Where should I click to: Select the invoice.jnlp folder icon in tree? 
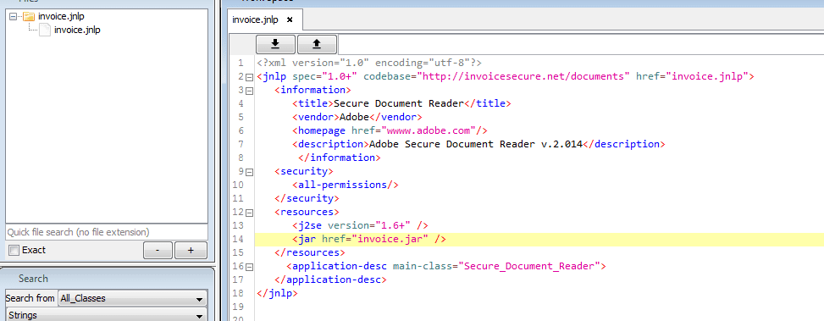pyautogui.click(x=29, y=16)
